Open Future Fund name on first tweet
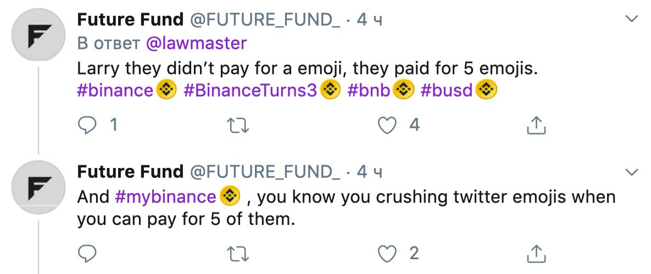Viewport: 651px width, 274px height. tap(130, 20)
